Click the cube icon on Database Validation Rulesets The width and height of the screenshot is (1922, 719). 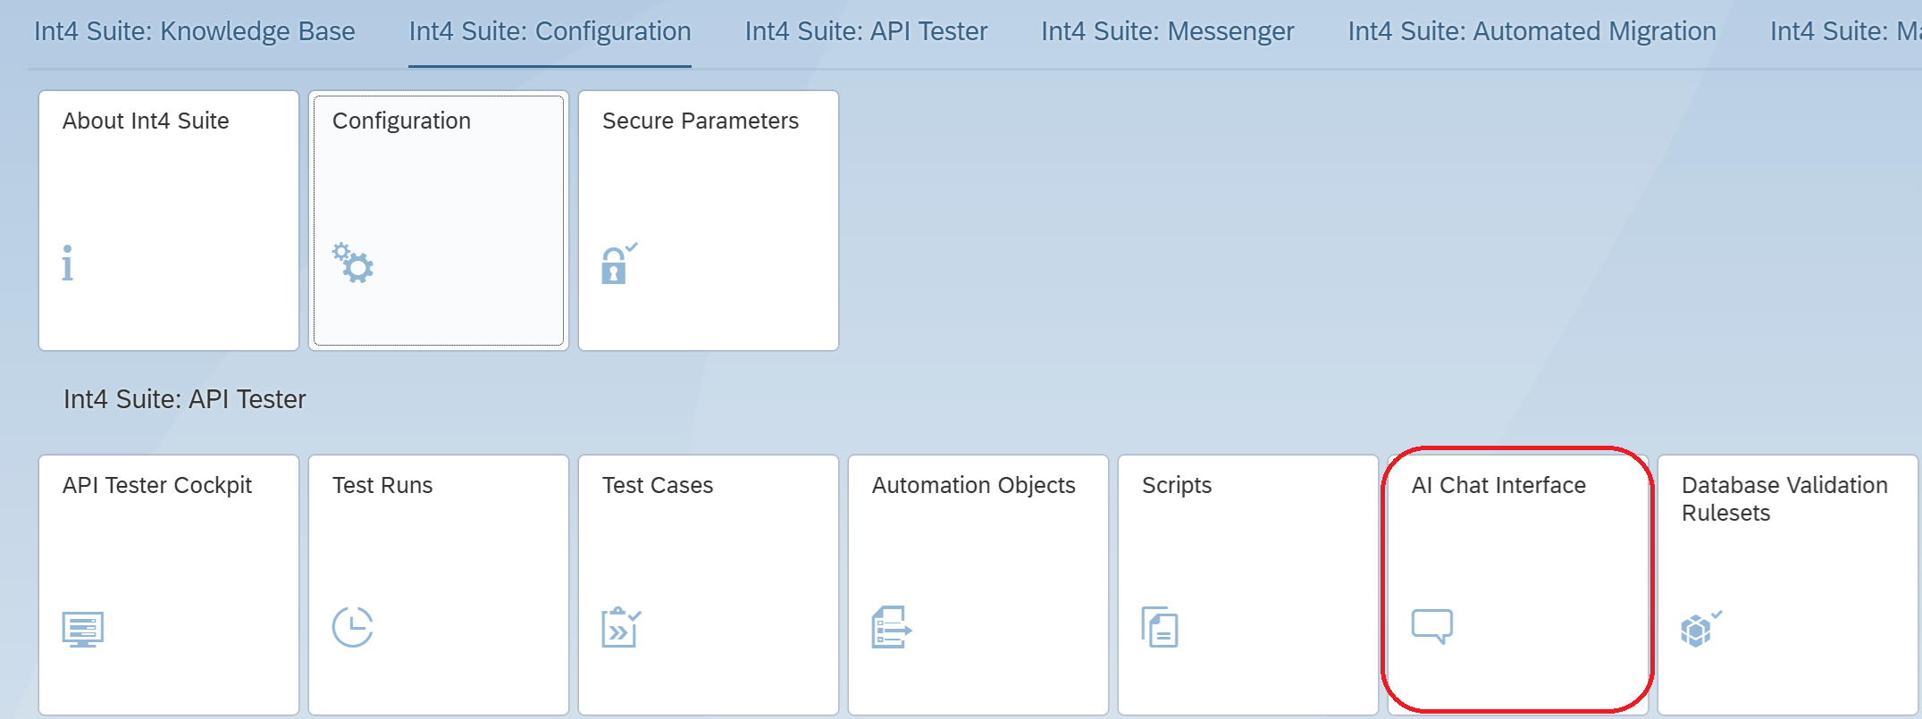(x=1700, y=629)
